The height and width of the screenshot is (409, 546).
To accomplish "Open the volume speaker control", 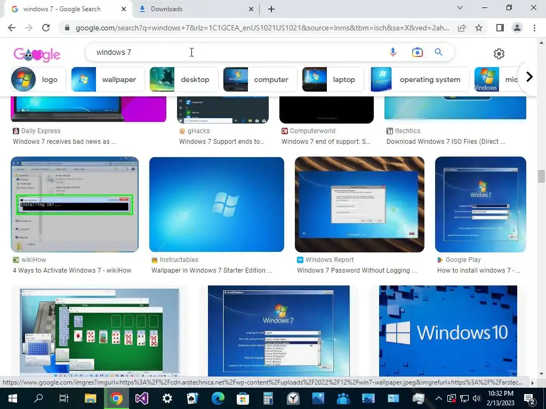I will click(x=477, y=398).
